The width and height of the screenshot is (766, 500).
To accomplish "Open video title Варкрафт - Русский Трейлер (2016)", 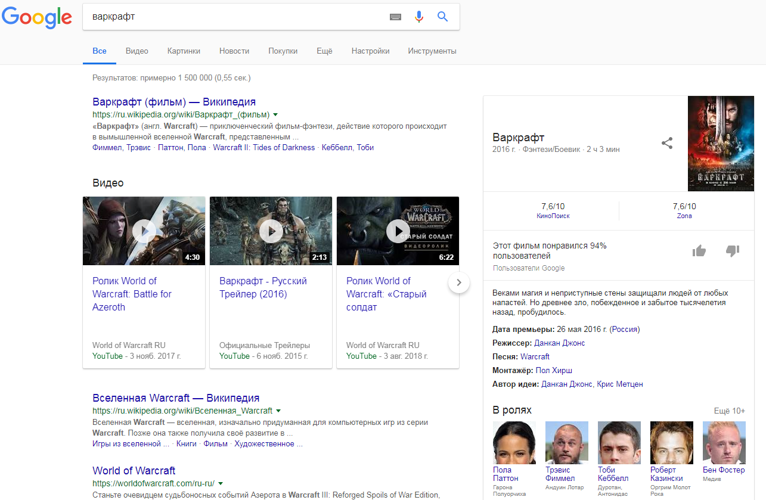I will point(263,287).
